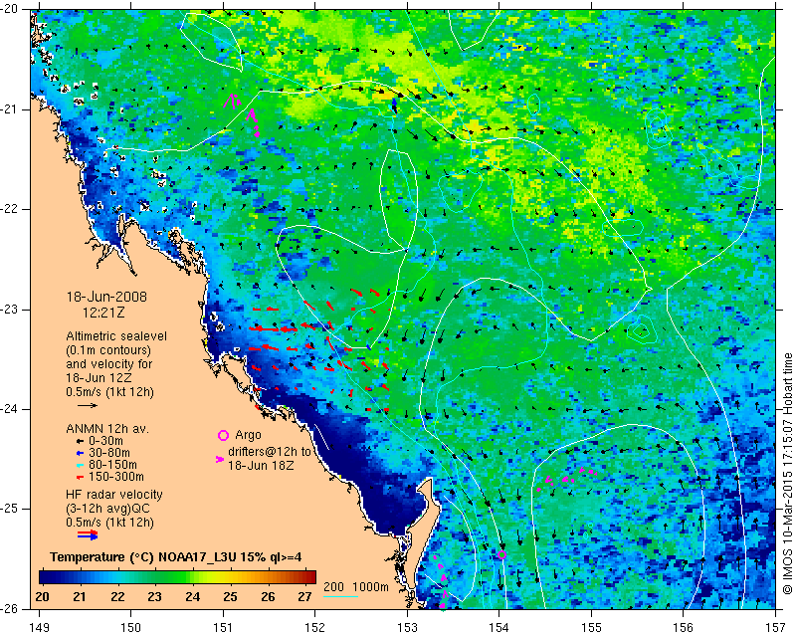Click the cyan 80-150m arrow legend marker
The height and width of the screenshot is (637, 796).
pyautogui.click(x=80, y=465)
